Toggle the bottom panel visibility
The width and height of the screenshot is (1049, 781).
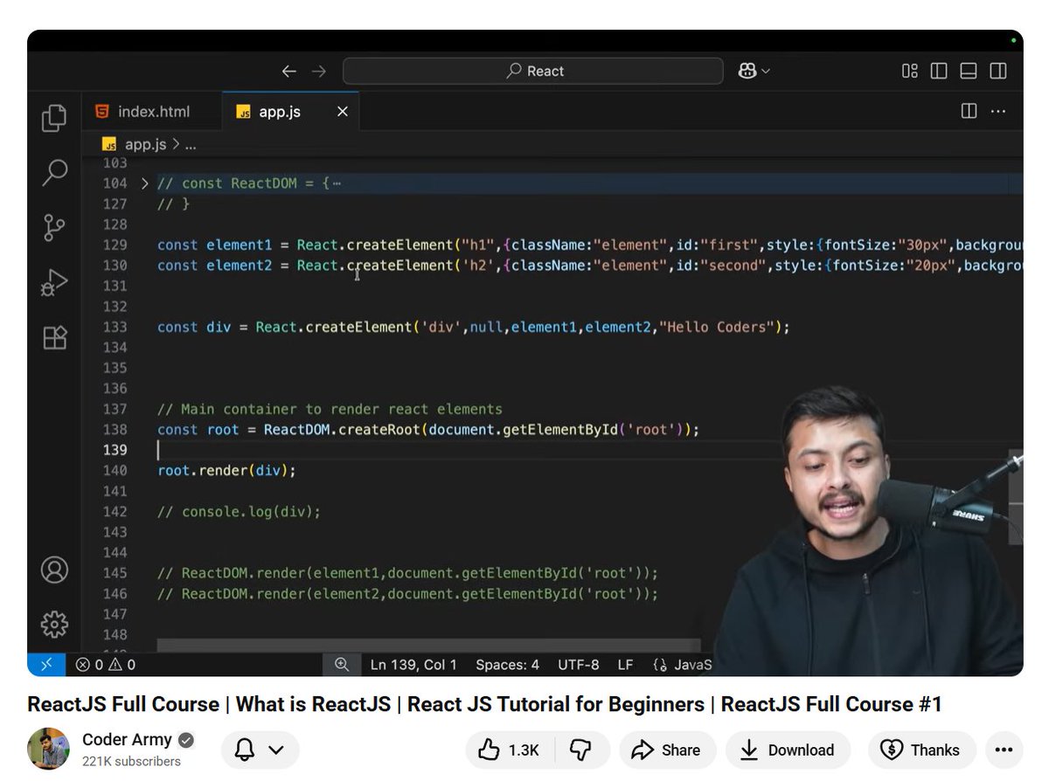pyautogui.click(x=968, y=71)
